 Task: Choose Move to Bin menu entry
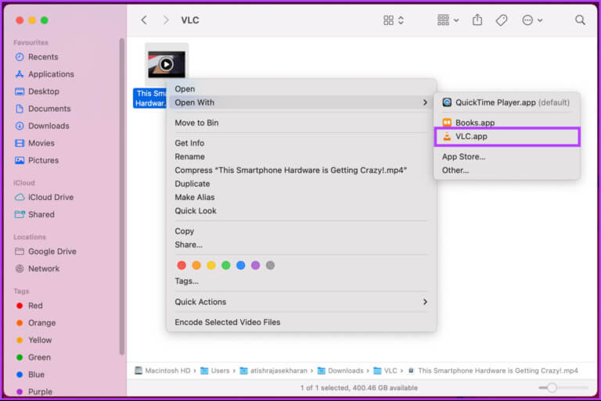[196, 123]
